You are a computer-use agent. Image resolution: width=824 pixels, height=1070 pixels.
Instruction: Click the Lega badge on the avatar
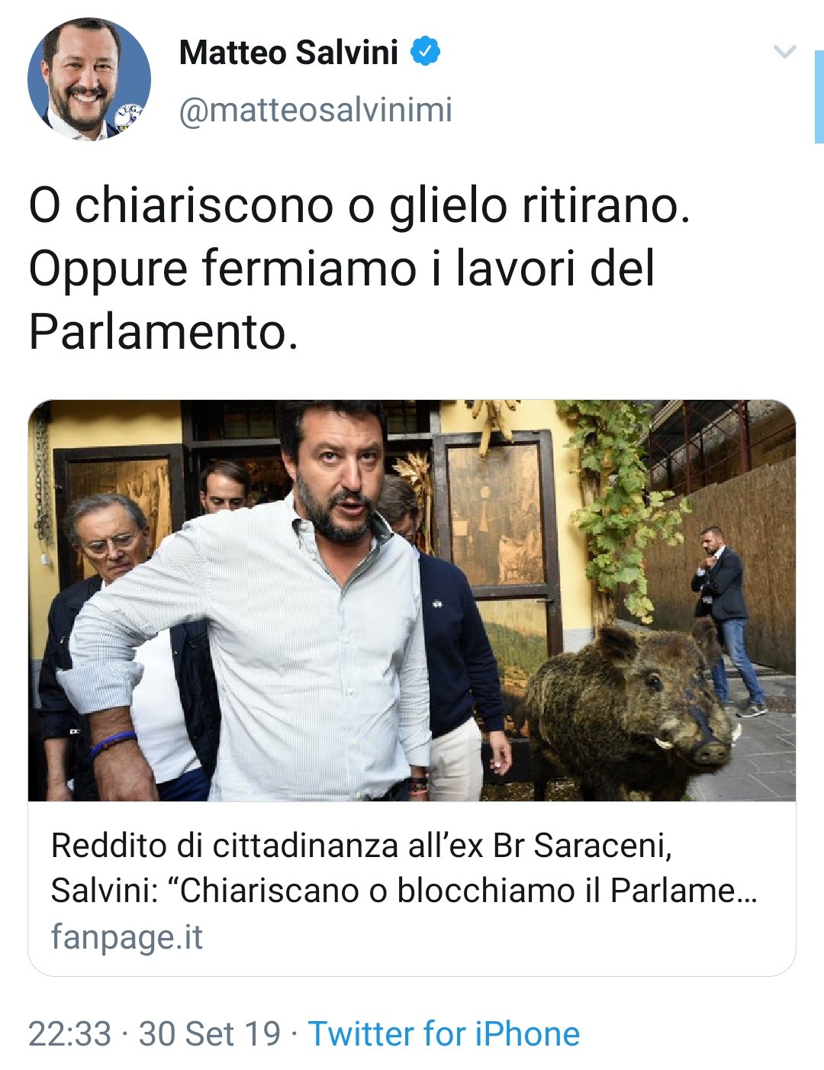[128, 118]
